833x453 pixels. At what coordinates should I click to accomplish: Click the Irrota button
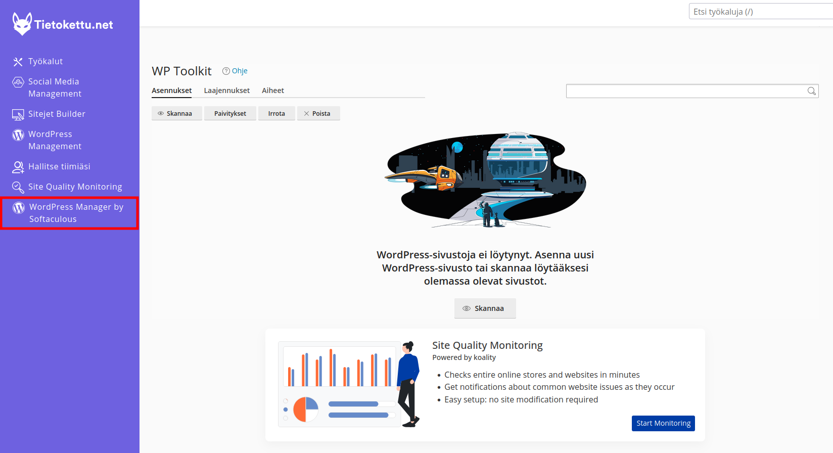click(276, 113)
